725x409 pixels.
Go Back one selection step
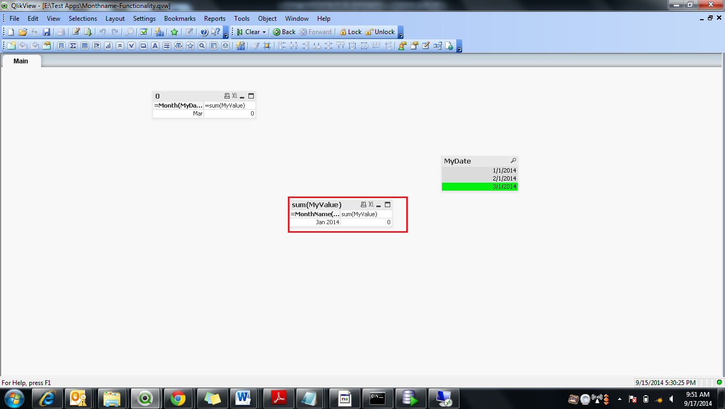(x=284, y=32)
